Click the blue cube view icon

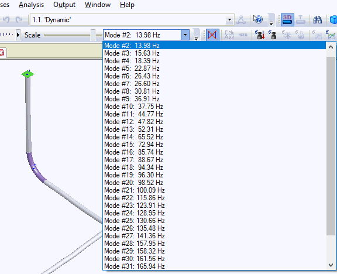[333, 20]
